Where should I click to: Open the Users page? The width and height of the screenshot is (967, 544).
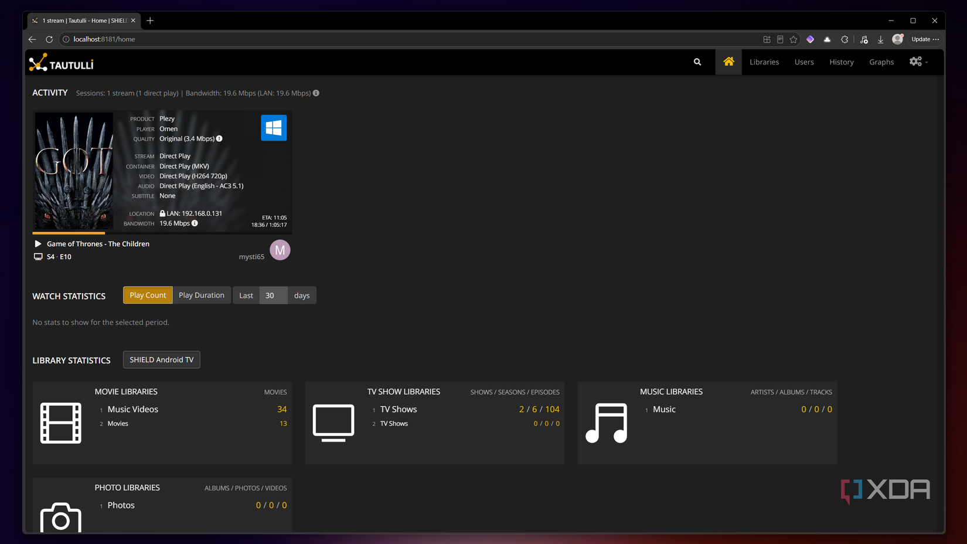tap(804, 62)
